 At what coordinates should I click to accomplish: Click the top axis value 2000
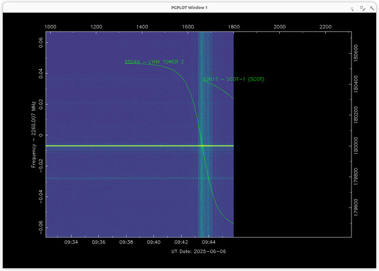tap(280, 27)
